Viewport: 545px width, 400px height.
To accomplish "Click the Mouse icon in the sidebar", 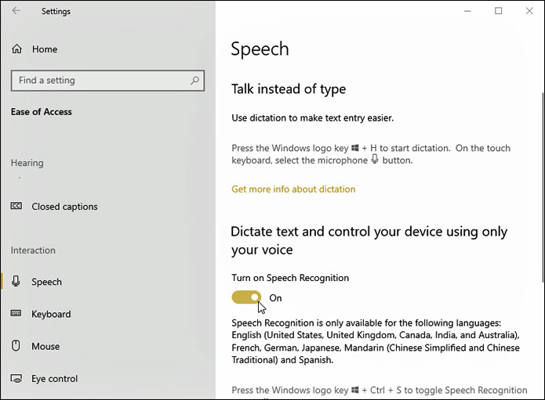I will (16, 346).
